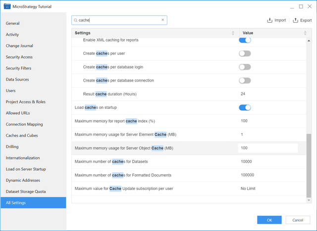Edit Server Object Cache value field
The height and width of the screenshot is (231, 317).
tap(267, 148)
